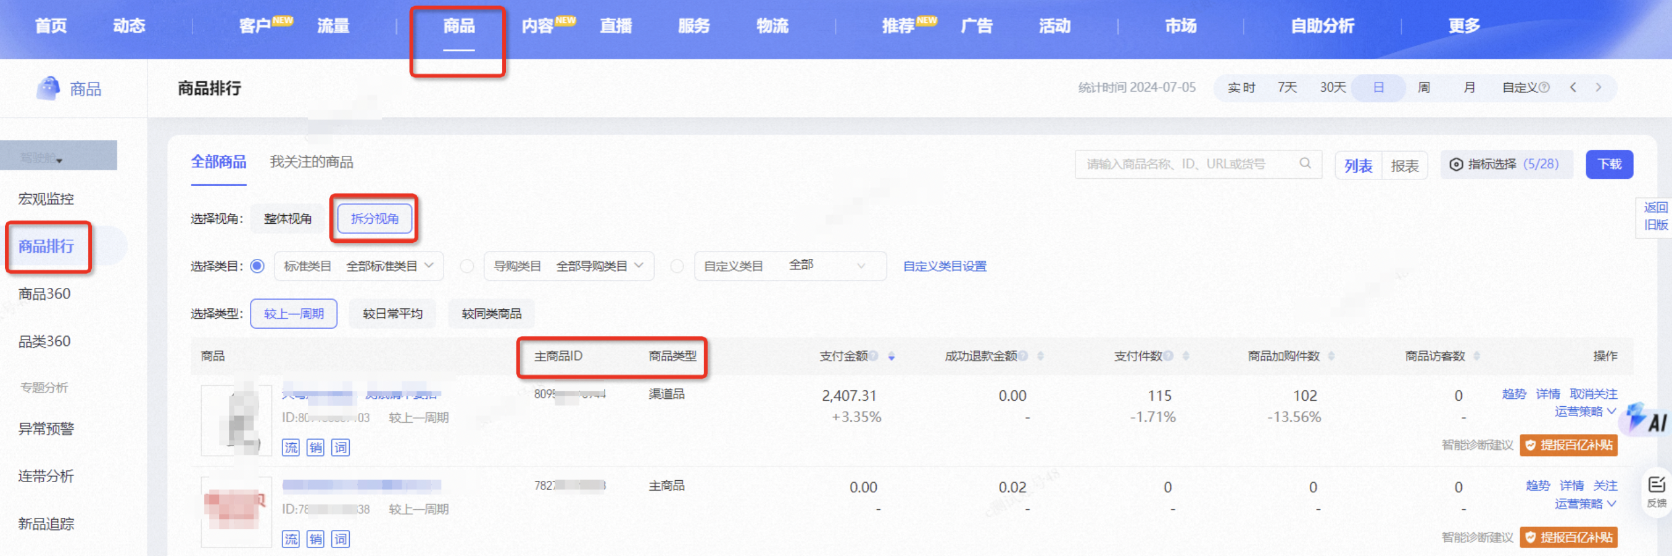Sort by 支付金额 arrow icon
1672x556 pixels.
[892, 356]
